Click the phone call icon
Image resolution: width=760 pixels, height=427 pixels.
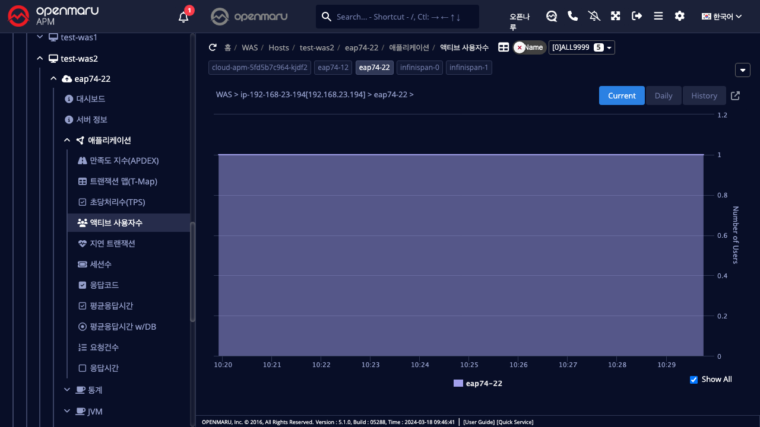tap(572, 16)
